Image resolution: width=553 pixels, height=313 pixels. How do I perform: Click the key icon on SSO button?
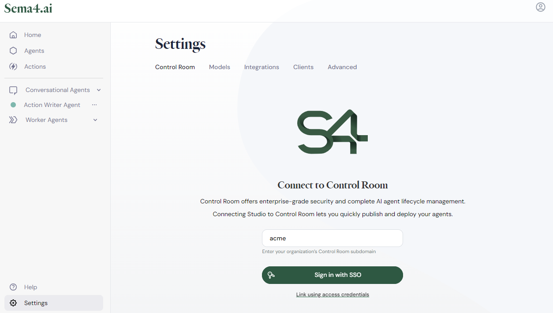click(x=271, y=275)
